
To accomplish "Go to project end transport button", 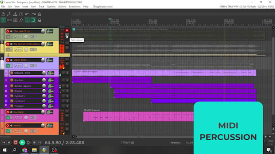I will point(9,143).
